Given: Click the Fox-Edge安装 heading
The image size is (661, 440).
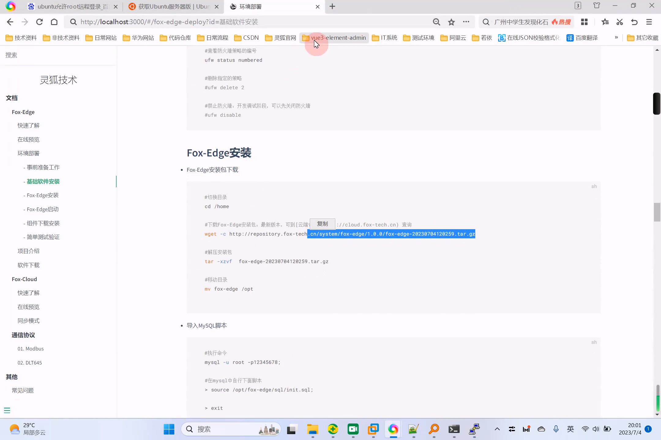Looking at the screenshot, I should click(219, 153).
